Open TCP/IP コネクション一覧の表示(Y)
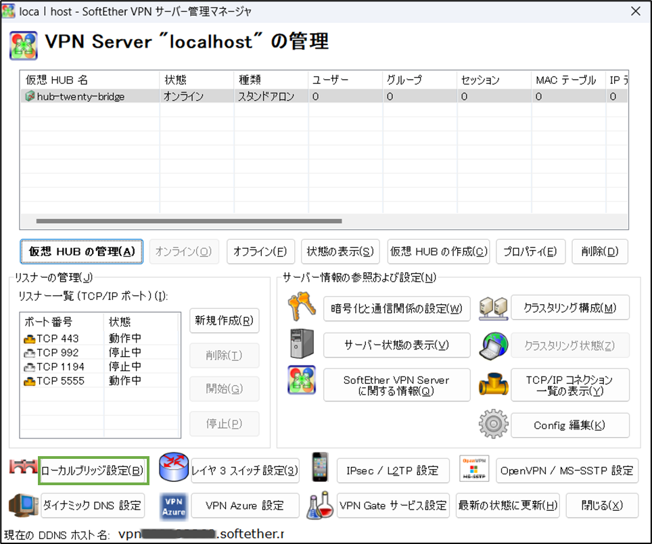This screenshot has height=544, width=652. (x=570, y=385)
